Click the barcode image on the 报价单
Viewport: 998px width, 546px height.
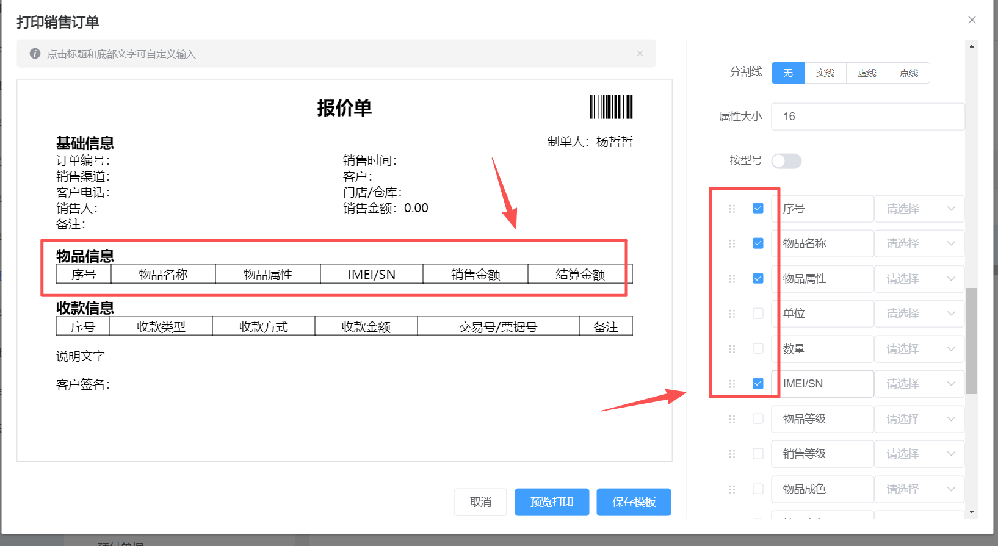[610, 107]
